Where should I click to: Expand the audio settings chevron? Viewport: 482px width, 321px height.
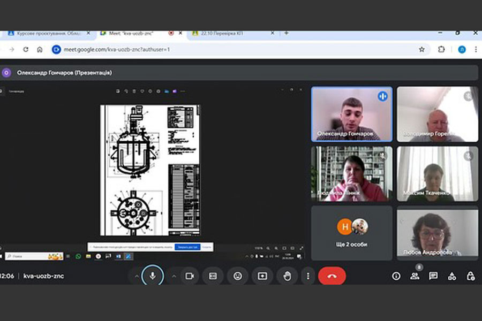click(x=137, y=276)
